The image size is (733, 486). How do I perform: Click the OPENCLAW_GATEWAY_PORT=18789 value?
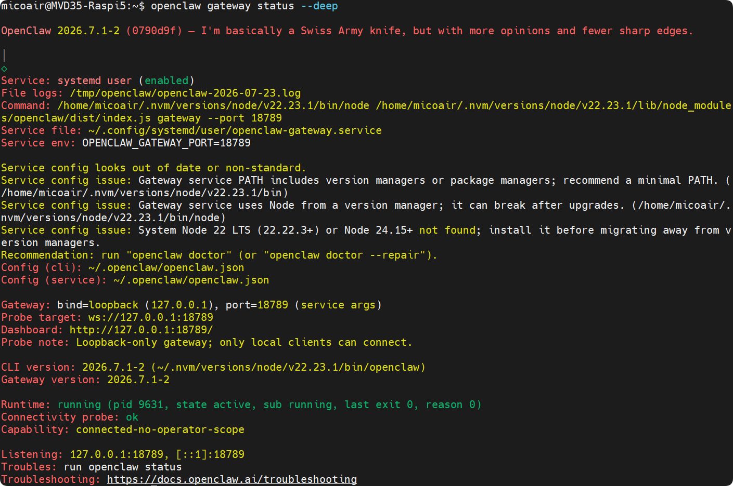pyautogui.click(x=166, y=143)
